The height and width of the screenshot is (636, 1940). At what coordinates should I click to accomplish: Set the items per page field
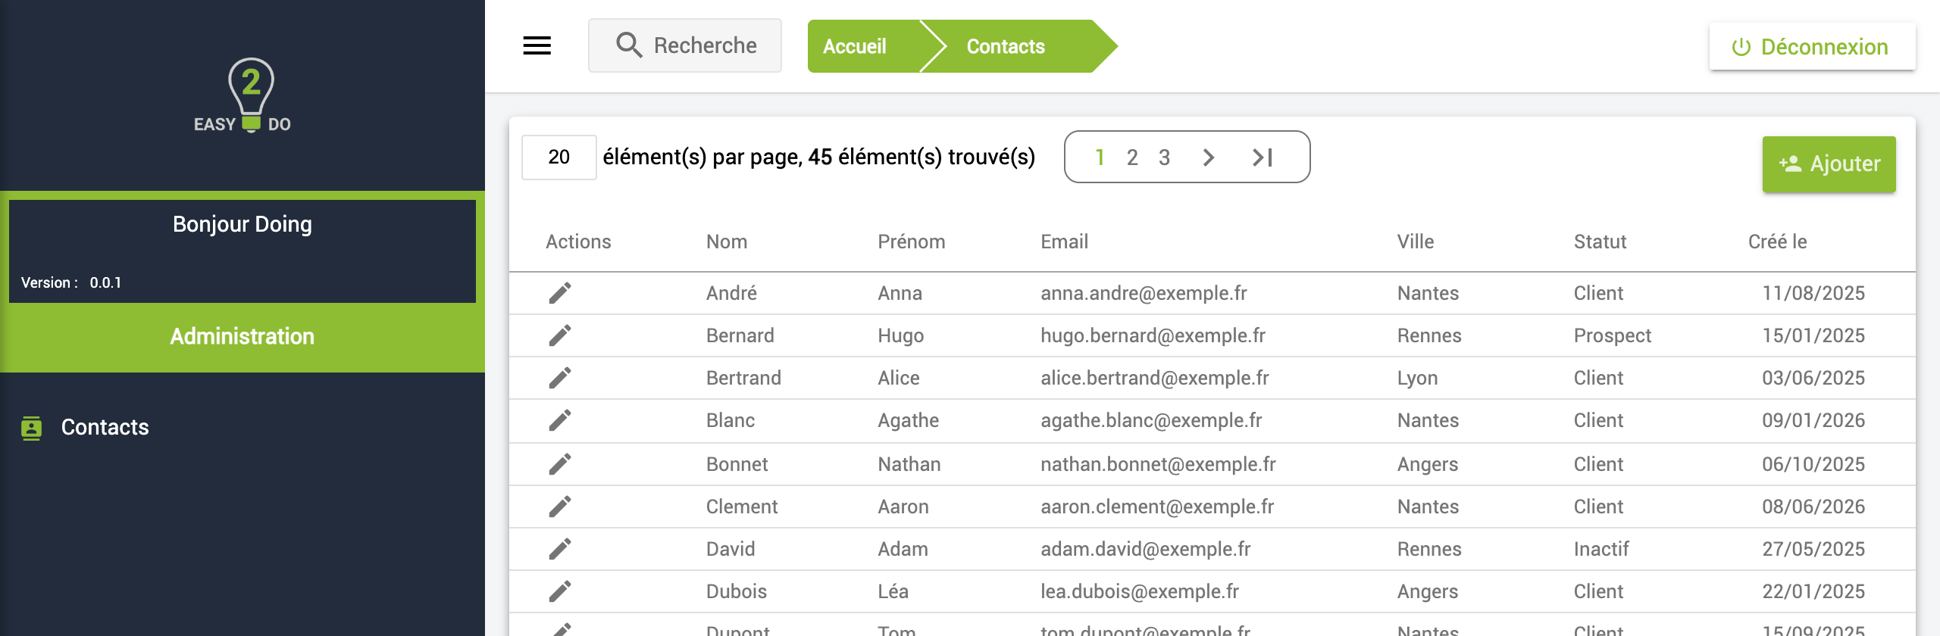click(x=559, y=157)
